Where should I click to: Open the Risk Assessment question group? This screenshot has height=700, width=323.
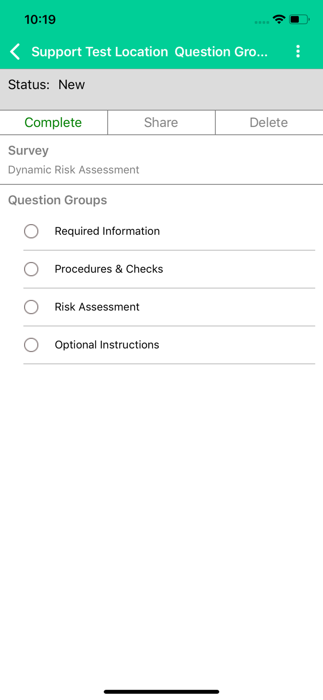click(169, 307)
